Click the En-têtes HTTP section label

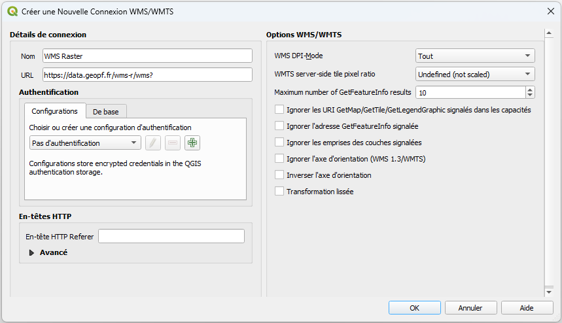coord(45,216)
